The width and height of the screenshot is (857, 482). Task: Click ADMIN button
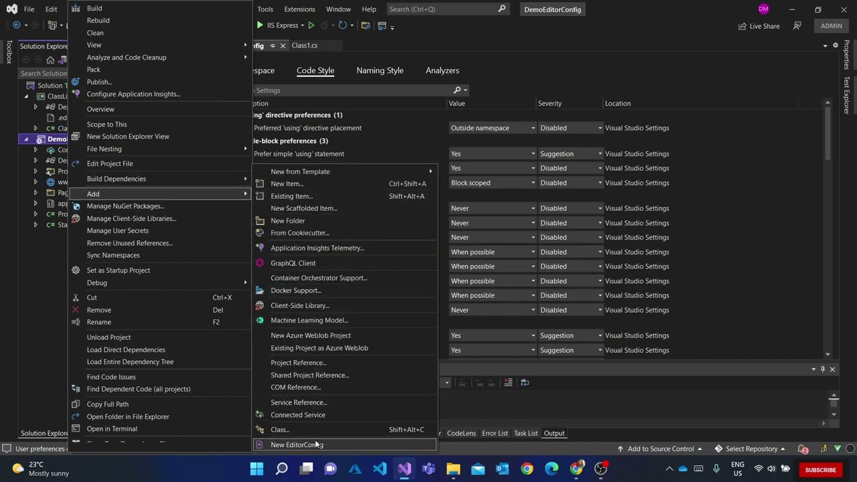[831, 26]
